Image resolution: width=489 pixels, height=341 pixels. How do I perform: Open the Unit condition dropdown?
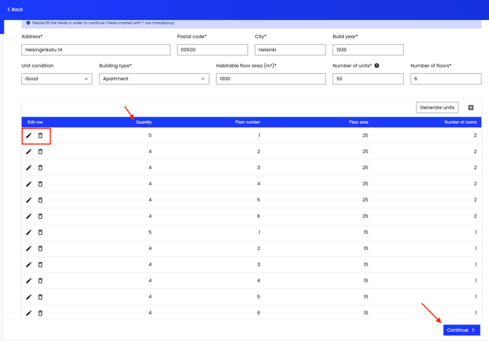57,79
